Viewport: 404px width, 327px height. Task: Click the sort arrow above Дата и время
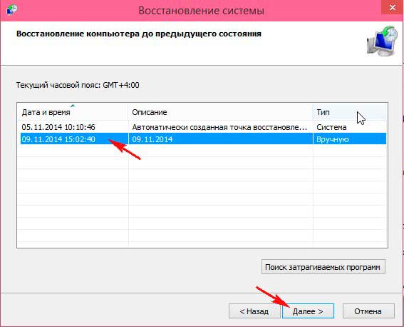[x=73, y=105]
